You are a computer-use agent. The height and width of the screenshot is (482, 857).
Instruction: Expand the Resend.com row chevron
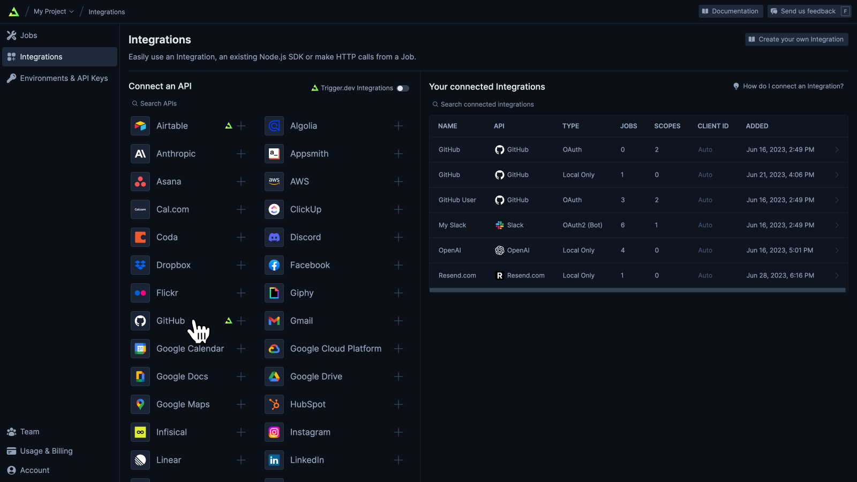837,275
